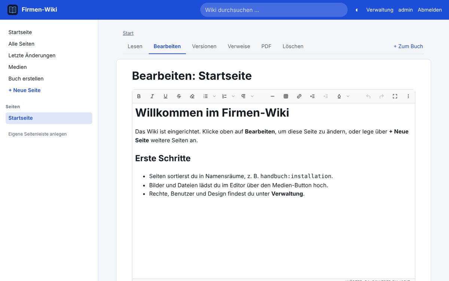Switch editor to fullscreen mode

point(395,96)
